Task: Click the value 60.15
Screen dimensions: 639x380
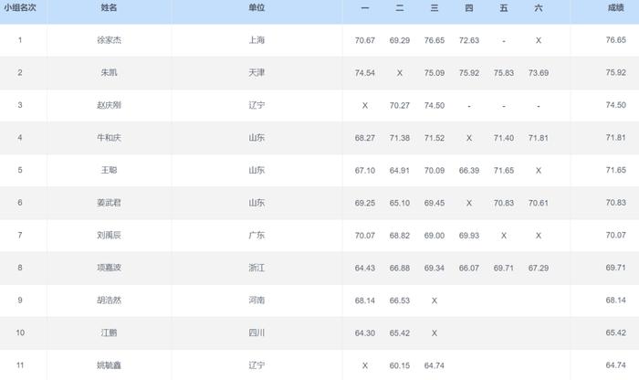Action: 400,365
